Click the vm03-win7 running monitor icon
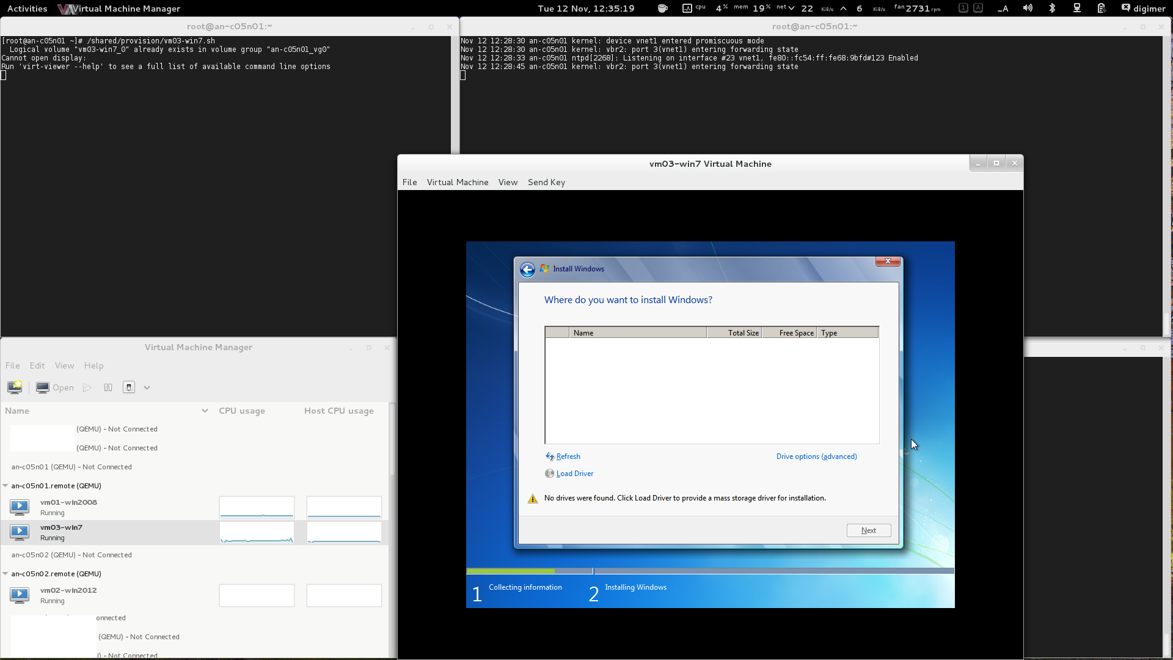 [20, 532]
